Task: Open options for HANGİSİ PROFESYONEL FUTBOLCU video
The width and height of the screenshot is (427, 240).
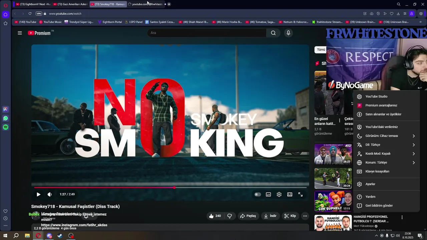Action: tap(402, 217)
